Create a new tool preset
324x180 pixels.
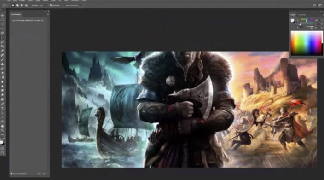pos(39,174)
